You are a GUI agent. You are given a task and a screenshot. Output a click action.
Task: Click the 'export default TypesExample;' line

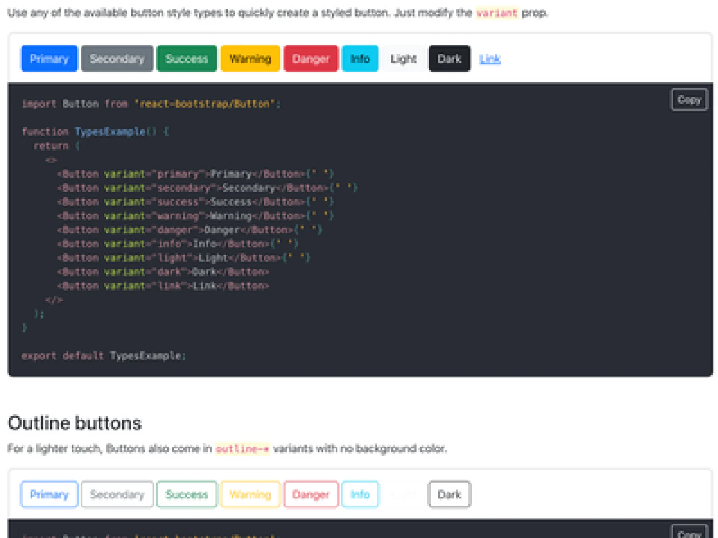pyautogui.click(x=103, y=356)
